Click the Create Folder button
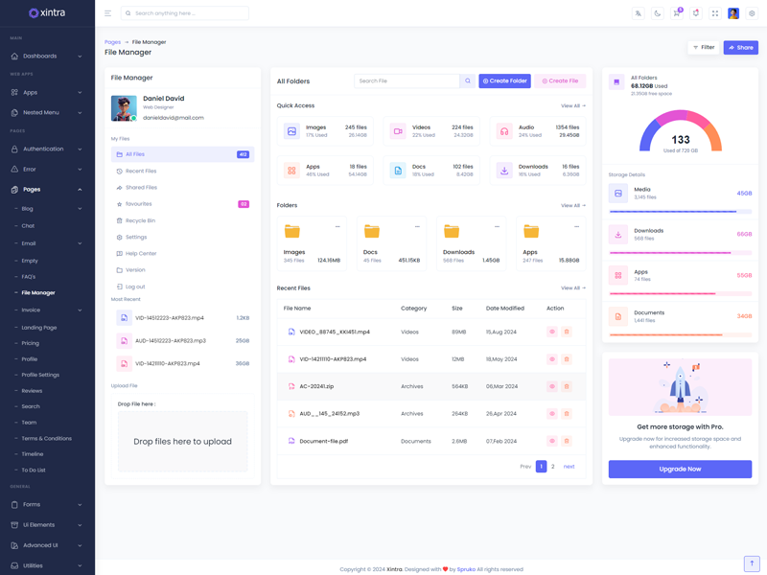Screen dimensions: 767x575 click(x=504, y=81)
